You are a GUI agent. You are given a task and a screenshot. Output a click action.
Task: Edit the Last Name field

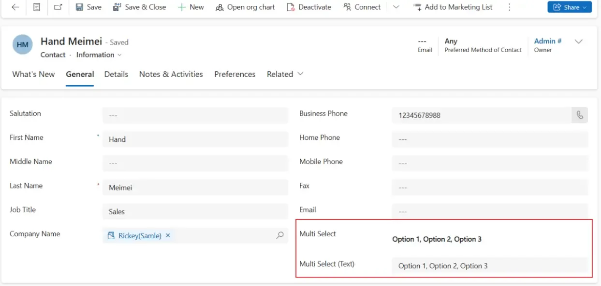pyautogui.click(x=195, y=188)
